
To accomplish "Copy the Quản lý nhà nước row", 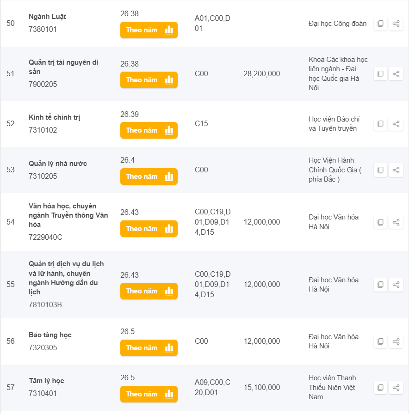I will [380, 170].
